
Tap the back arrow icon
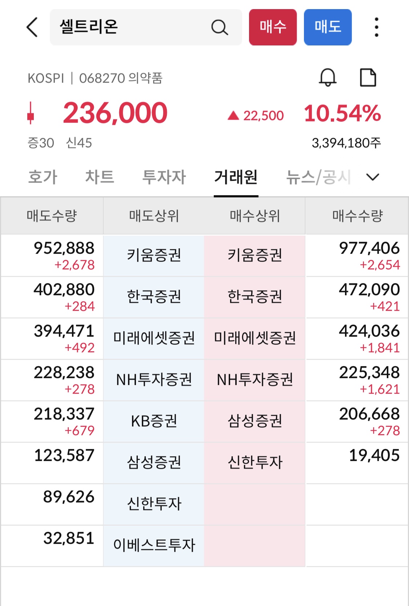pyautogui.click(x=32, y=27)
